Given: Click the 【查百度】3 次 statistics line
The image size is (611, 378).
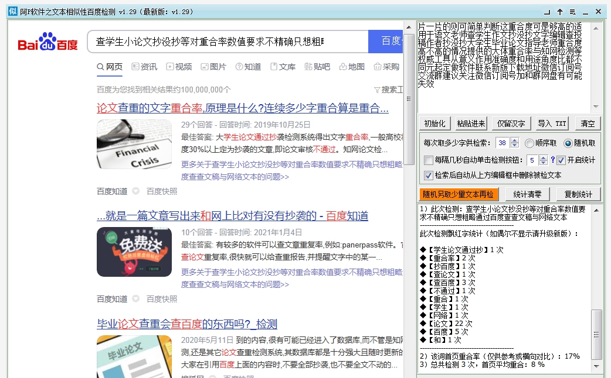Looking at the screenshot, I should coord(448,283).
